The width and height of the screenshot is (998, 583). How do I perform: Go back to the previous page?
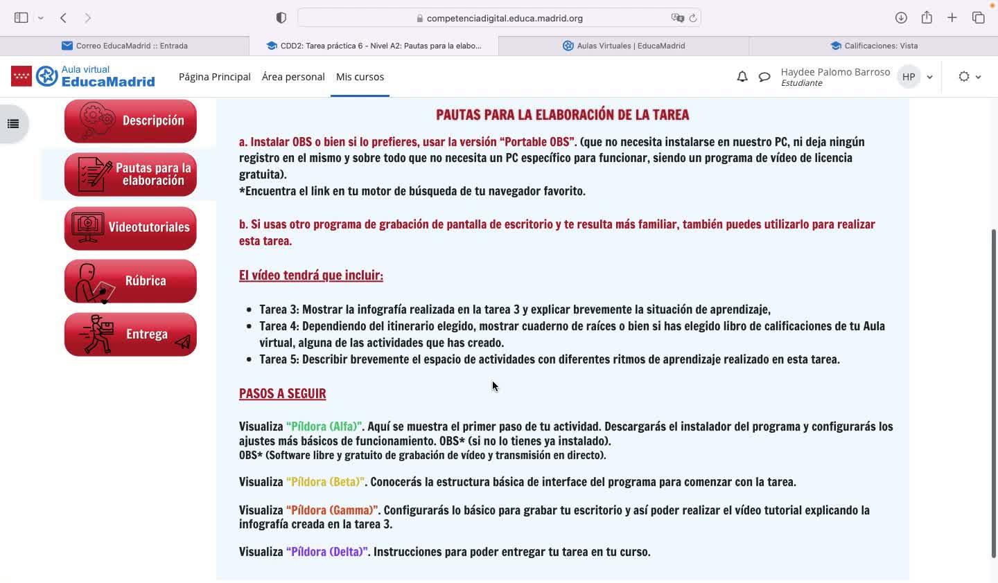point(63,18)
